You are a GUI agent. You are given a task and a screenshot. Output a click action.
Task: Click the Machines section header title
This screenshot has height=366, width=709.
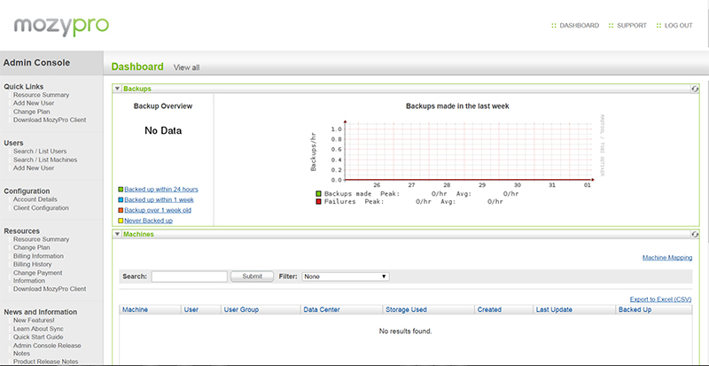pyautogui.click(x=138, y=234)
